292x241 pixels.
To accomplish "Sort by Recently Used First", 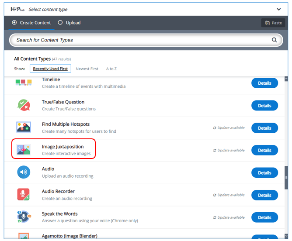I will point(50,69).
